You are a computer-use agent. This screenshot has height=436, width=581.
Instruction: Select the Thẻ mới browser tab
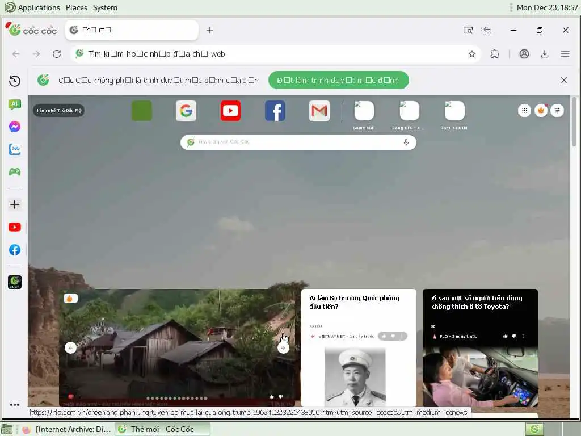(x=132, y=30)
